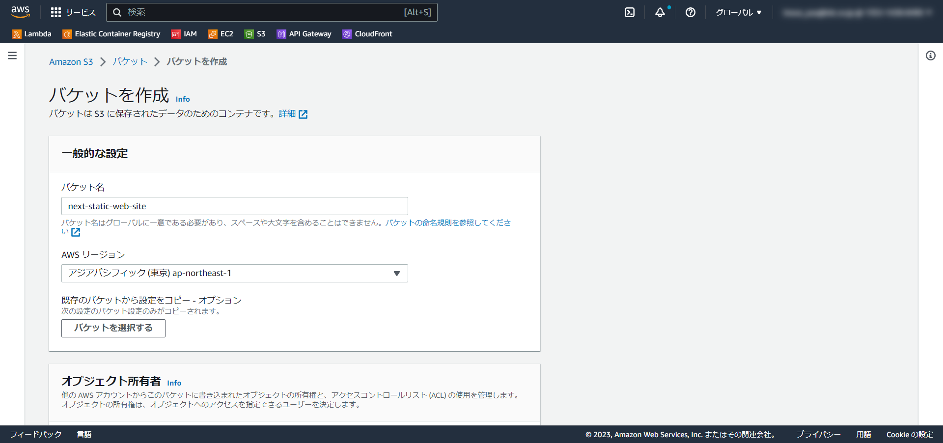Open the 言語 option in the footer
The height and width of the screenshot is (443, 943).
tap(84, 434)
